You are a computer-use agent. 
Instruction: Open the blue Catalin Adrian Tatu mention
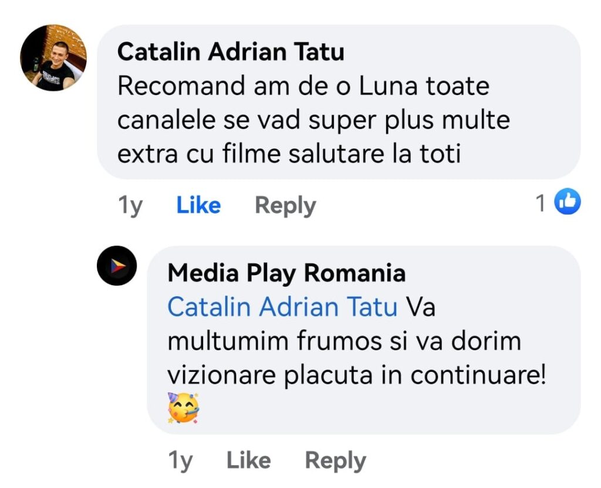[282, 307]
